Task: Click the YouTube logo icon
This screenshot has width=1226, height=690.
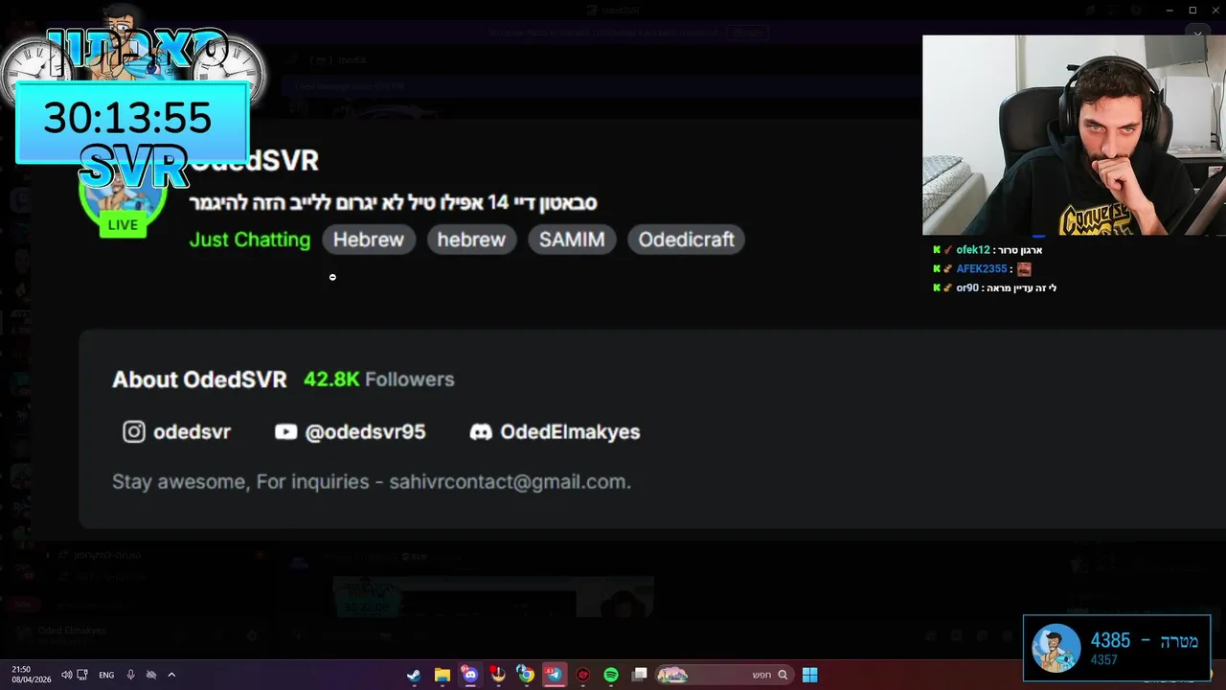Action: (x=285, y=432)
